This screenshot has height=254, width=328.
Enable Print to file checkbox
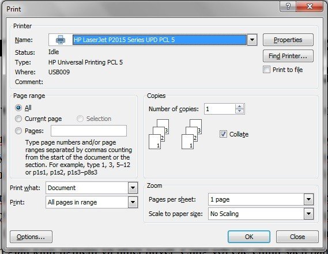(x=266, y=70)
